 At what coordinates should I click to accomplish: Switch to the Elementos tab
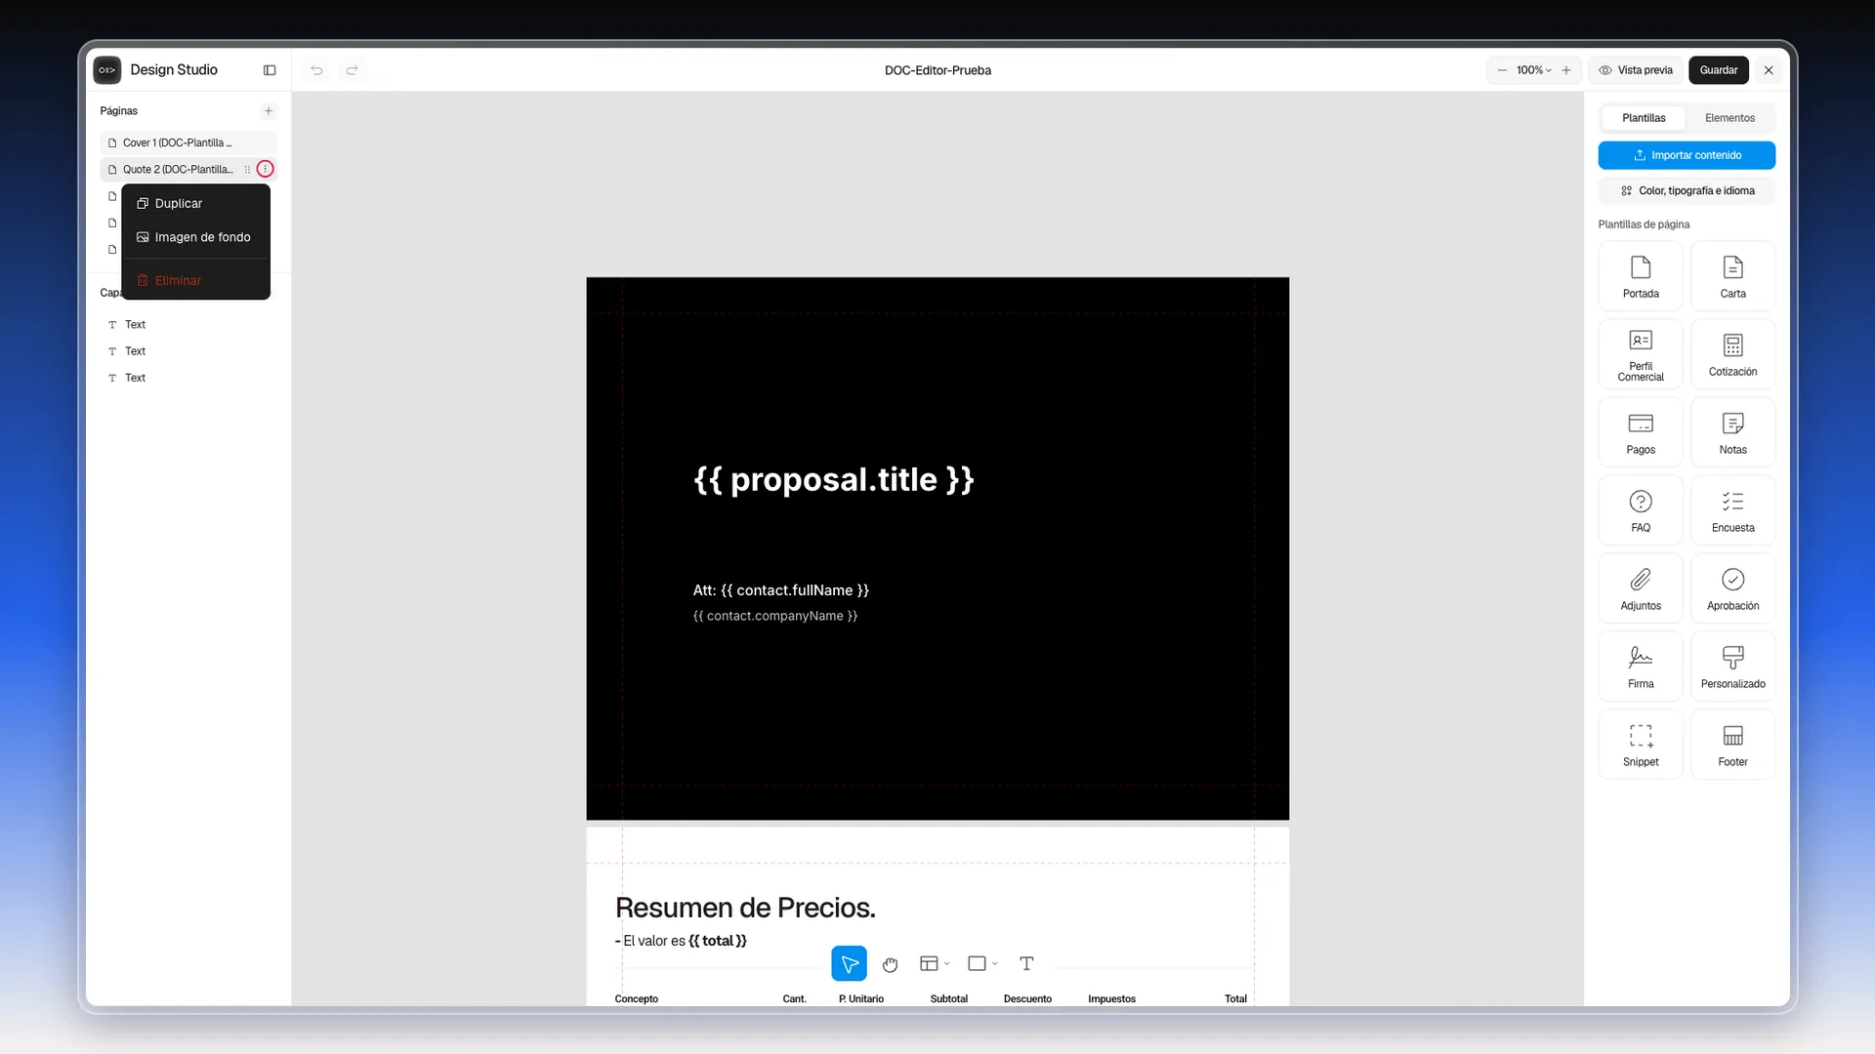pyautogui.click(x=1729, y=118)
